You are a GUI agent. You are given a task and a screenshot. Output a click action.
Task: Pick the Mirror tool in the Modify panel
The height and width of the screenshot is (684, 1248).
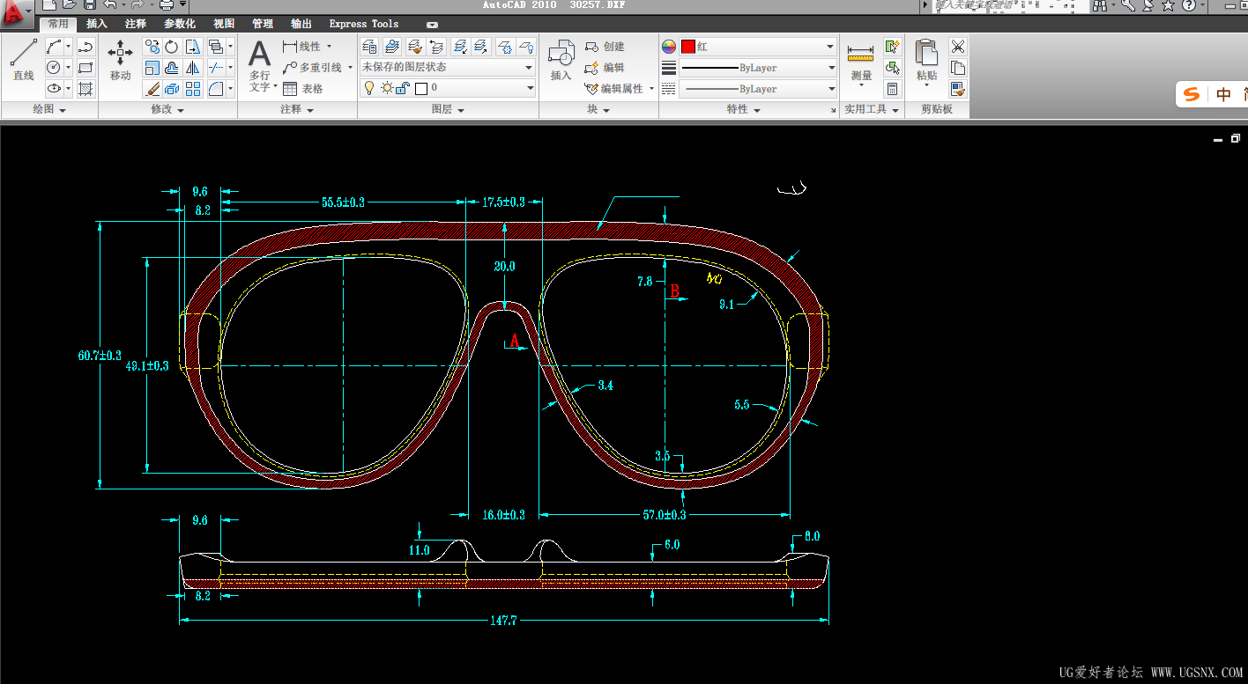(x=193, y=68)
